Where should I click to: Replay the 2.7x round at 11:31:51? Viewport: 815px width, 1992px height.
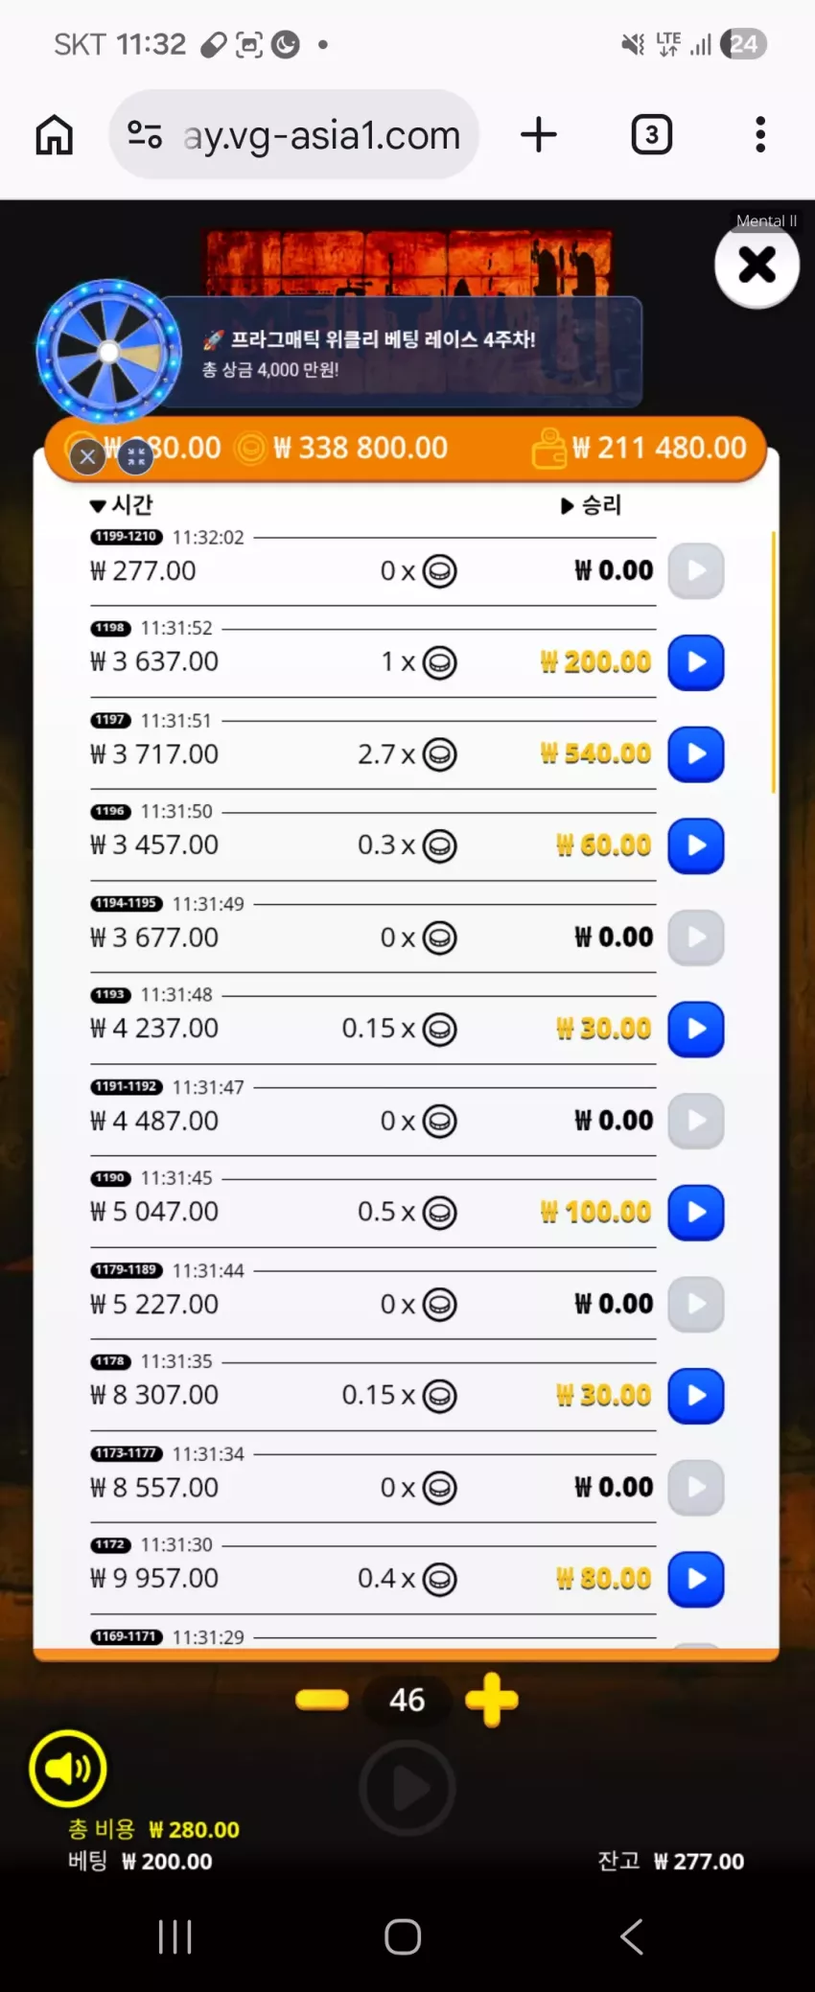coord(696,754)
